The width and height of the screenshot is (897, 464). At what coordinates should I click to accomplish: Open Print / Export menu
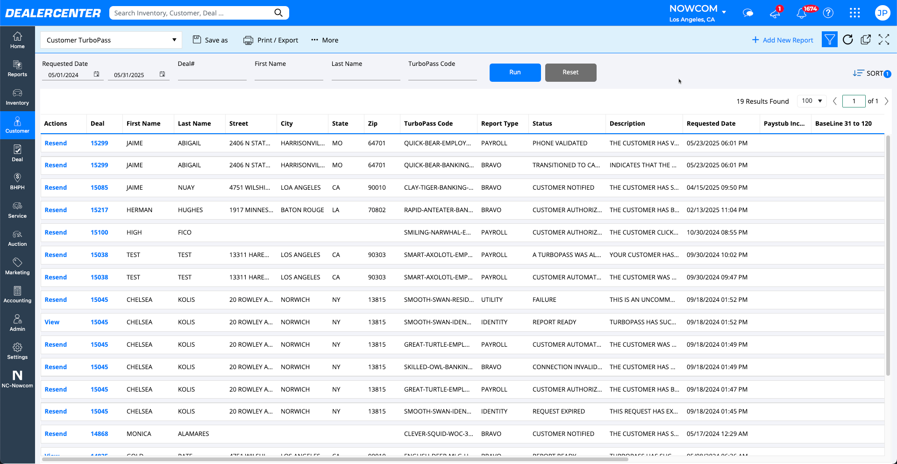point(271,40)
